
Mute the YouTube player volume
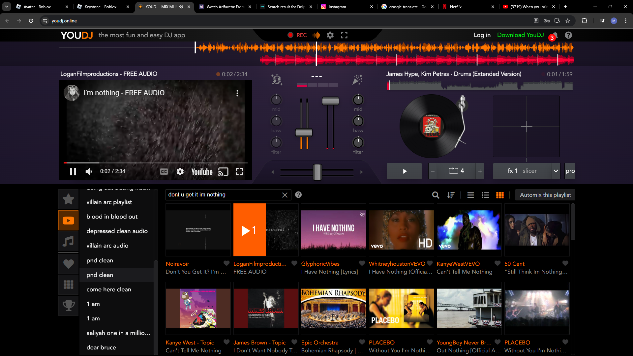tap(89, 171)
